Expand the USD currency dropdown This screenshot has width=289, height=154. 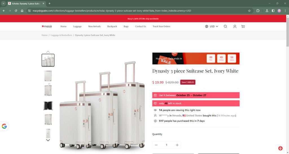point(212,26)
